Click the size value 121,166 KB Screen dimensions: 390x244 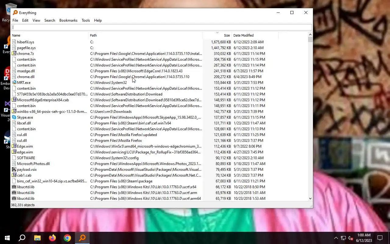(222, 140)
